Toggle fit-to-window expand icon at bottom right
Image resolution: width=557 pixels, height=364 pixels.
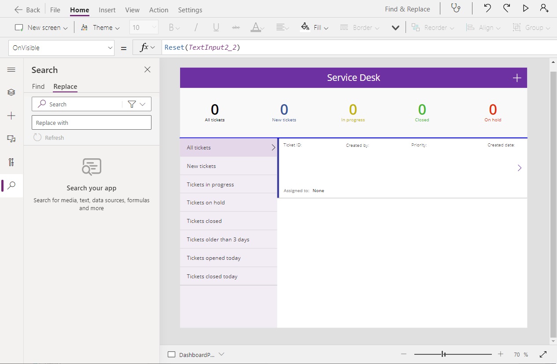click(x=543, y=354)
